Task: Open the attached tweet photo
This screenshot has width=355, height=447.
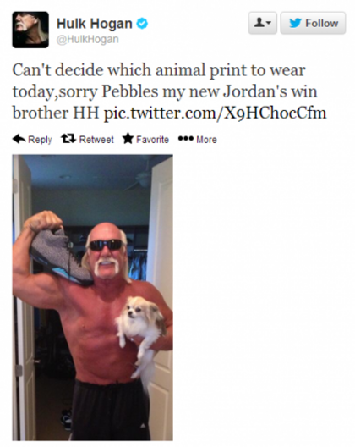Action: [x=92, y=297]
